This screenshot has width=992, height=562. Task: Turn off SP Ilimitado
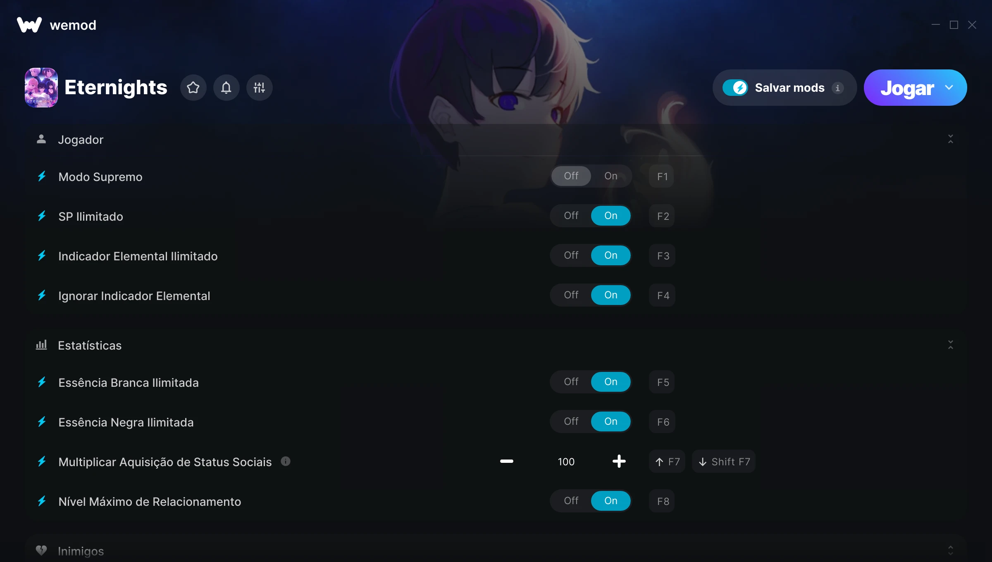click(571, 216)
